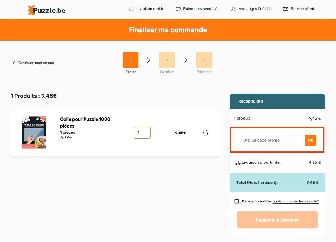Click the Puzzle.be logo
This screenshot has height=242, width=336.
[x=46, y=10]
